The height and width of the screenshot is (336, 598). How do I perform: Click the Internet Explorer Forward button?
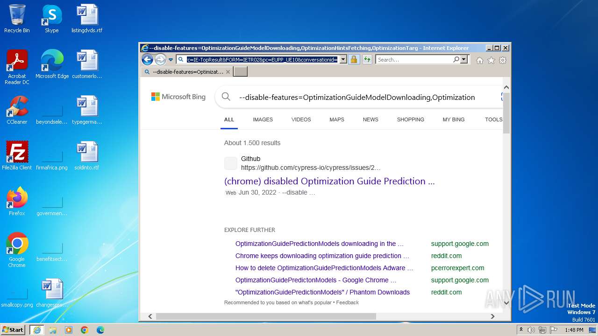coord(160,59)
